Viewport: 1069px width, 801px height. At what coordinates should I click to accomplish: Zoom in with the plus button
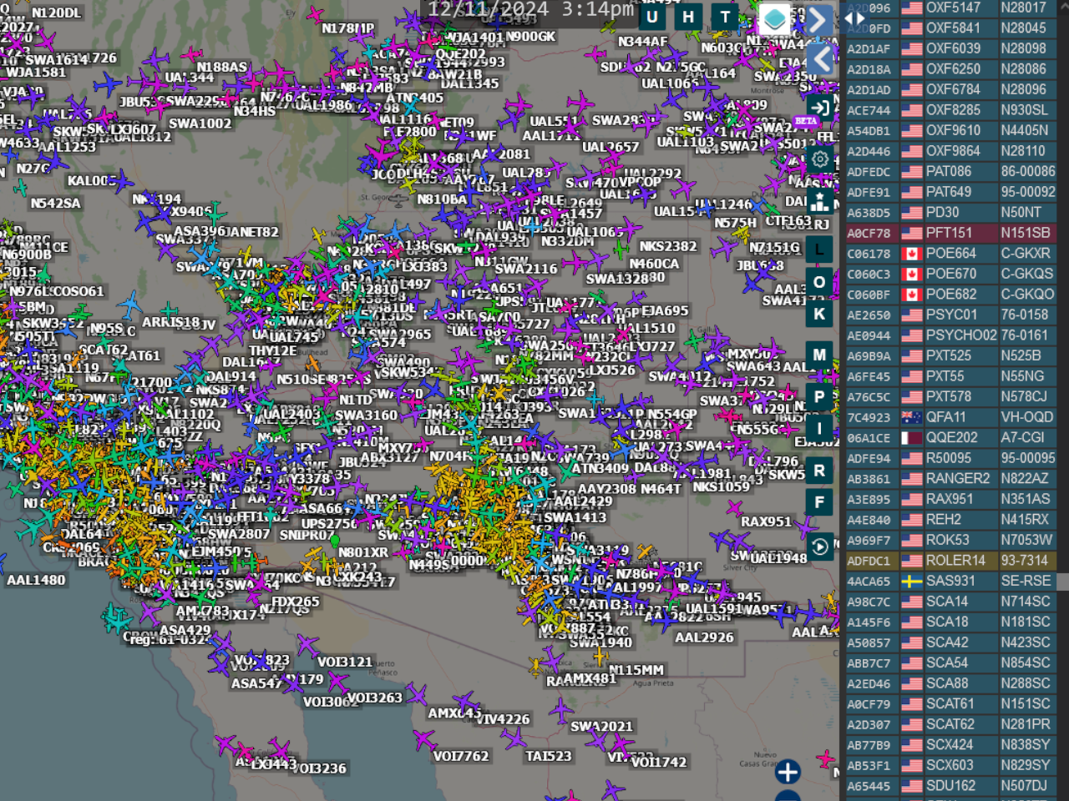pos(788,772)
